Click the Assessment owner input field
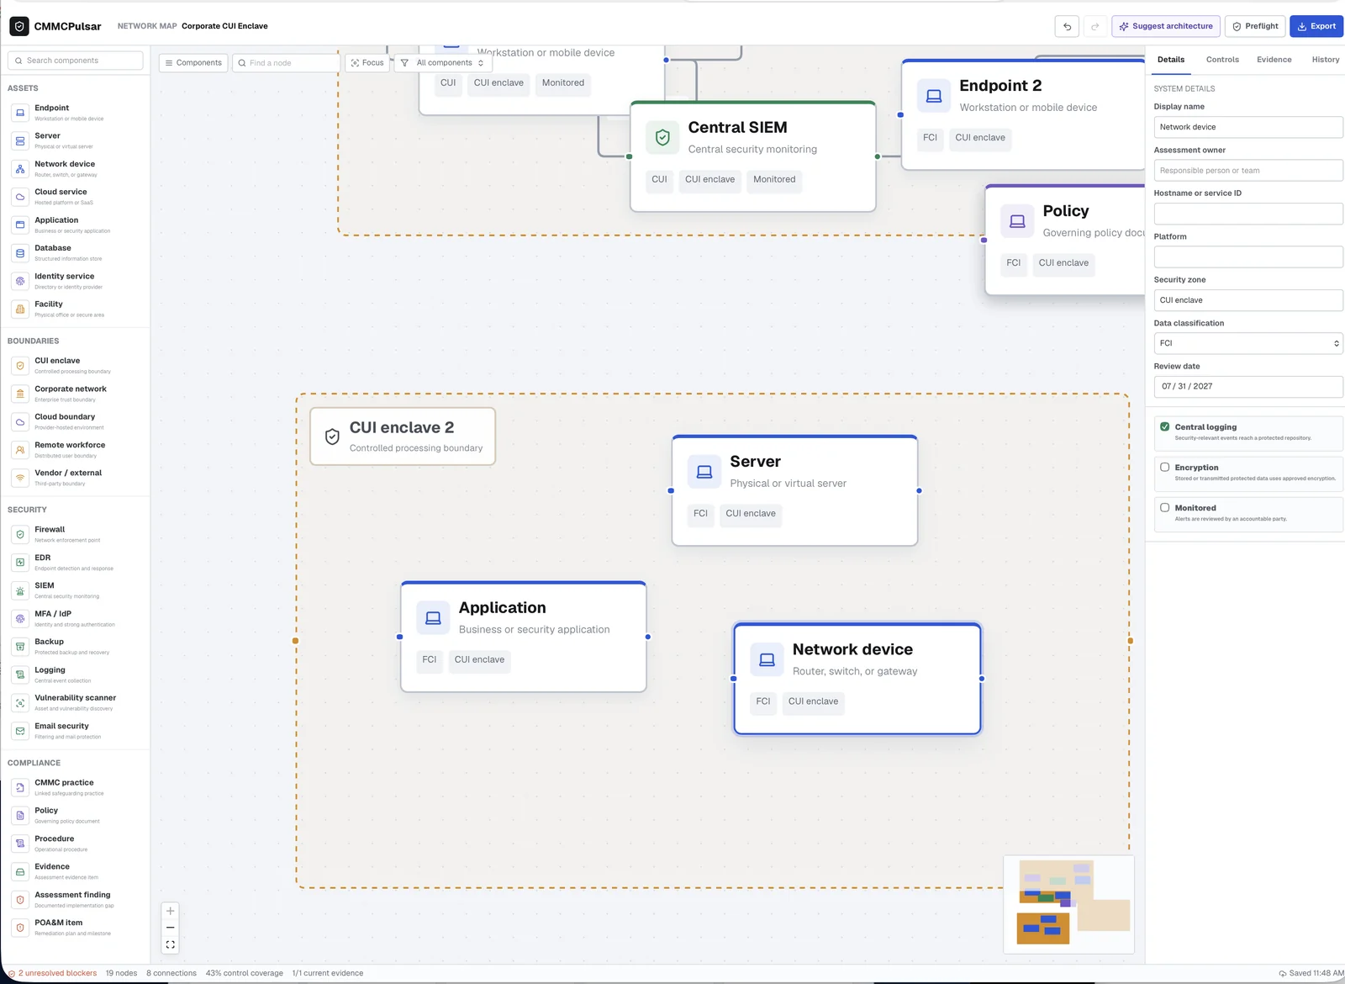Image resolution: width=1345 pixels, height=984 pixels. (1248, 171)
